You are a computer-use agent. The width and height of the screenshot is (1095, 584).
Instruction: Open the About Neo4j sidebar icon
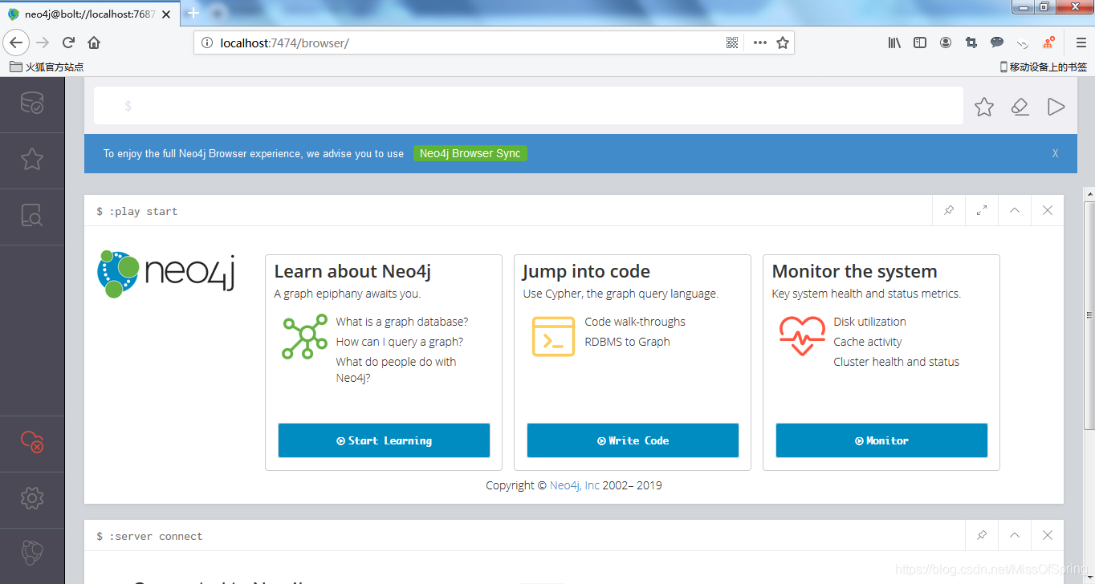[x=32, y=553]
